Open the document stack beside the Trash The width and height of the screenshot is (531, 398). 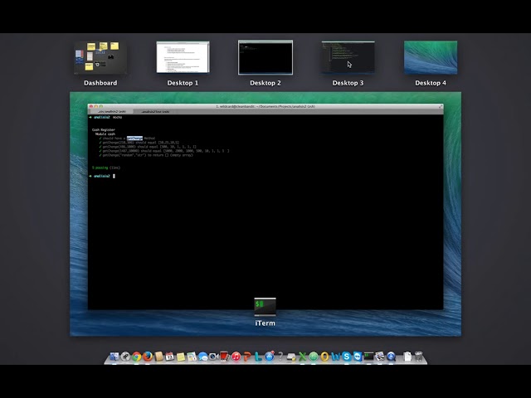pos(407,357)
